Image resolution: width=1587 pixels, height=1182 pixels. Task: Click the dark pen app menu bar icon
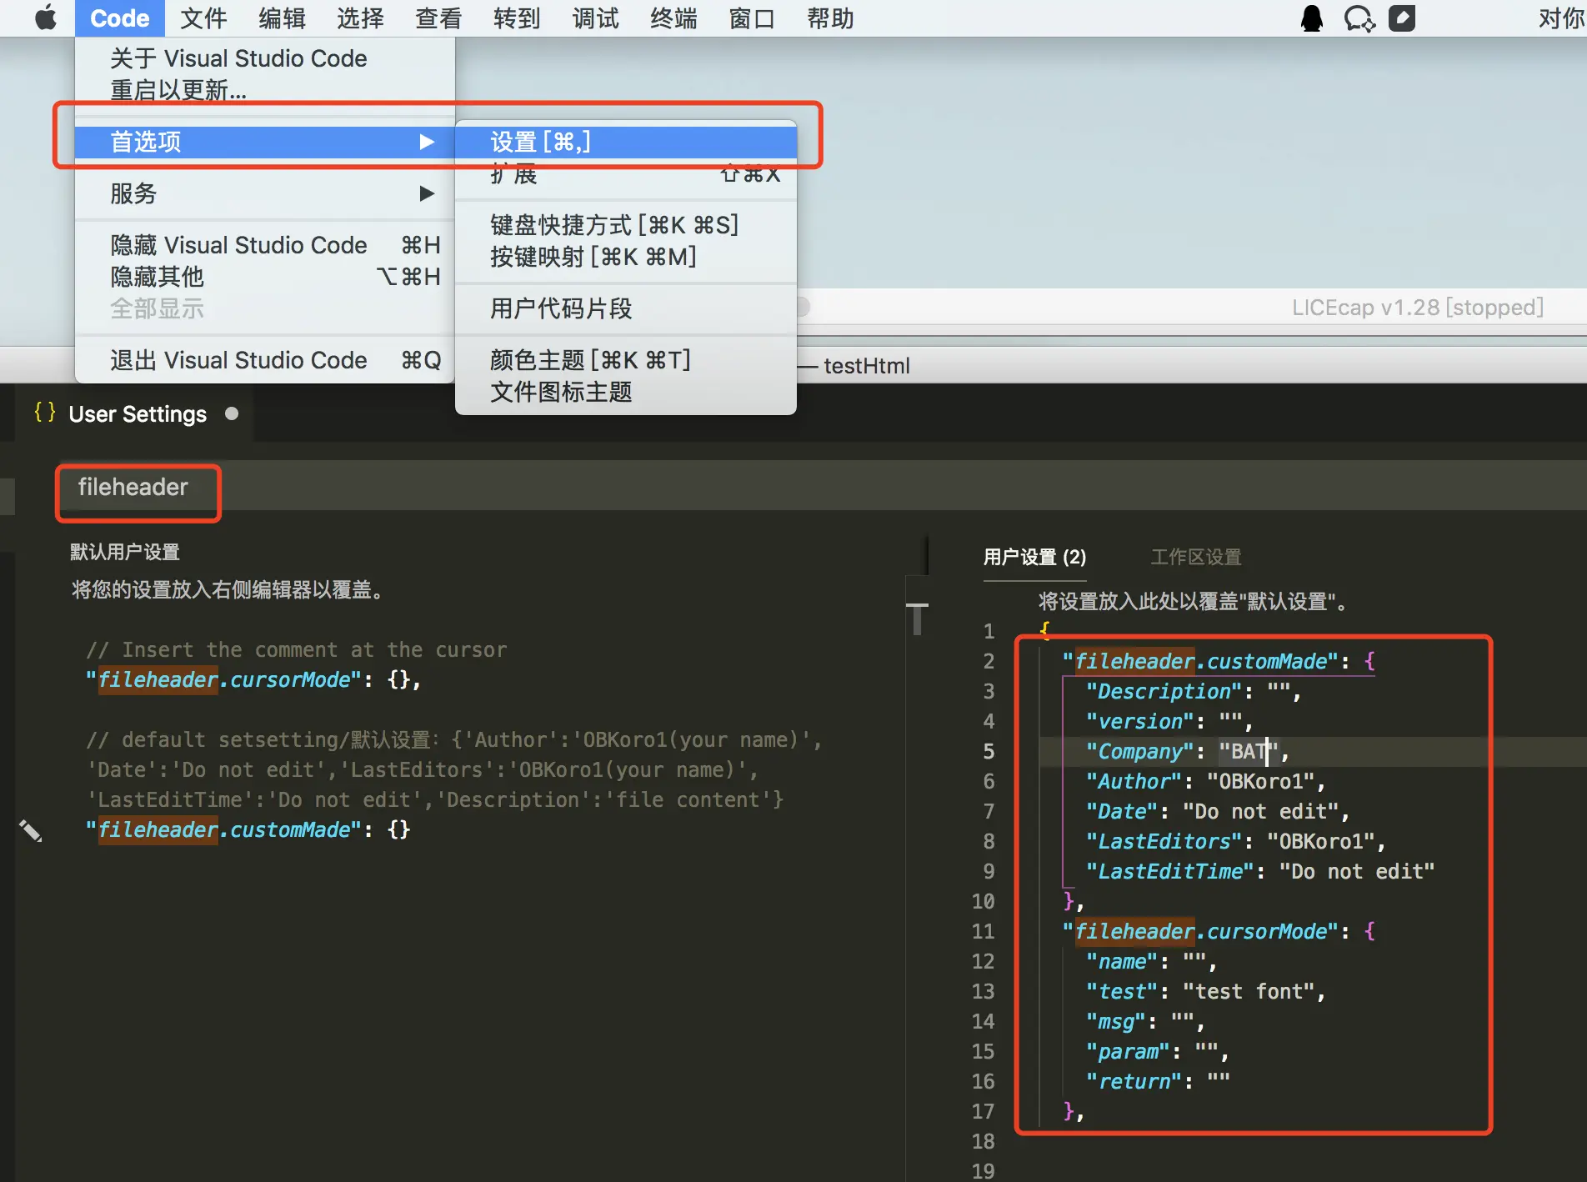(1402, 18)
